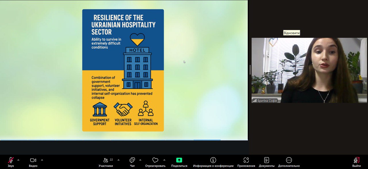
Task: Open the Участники participants panel
Action: click(x=106, y=160)
